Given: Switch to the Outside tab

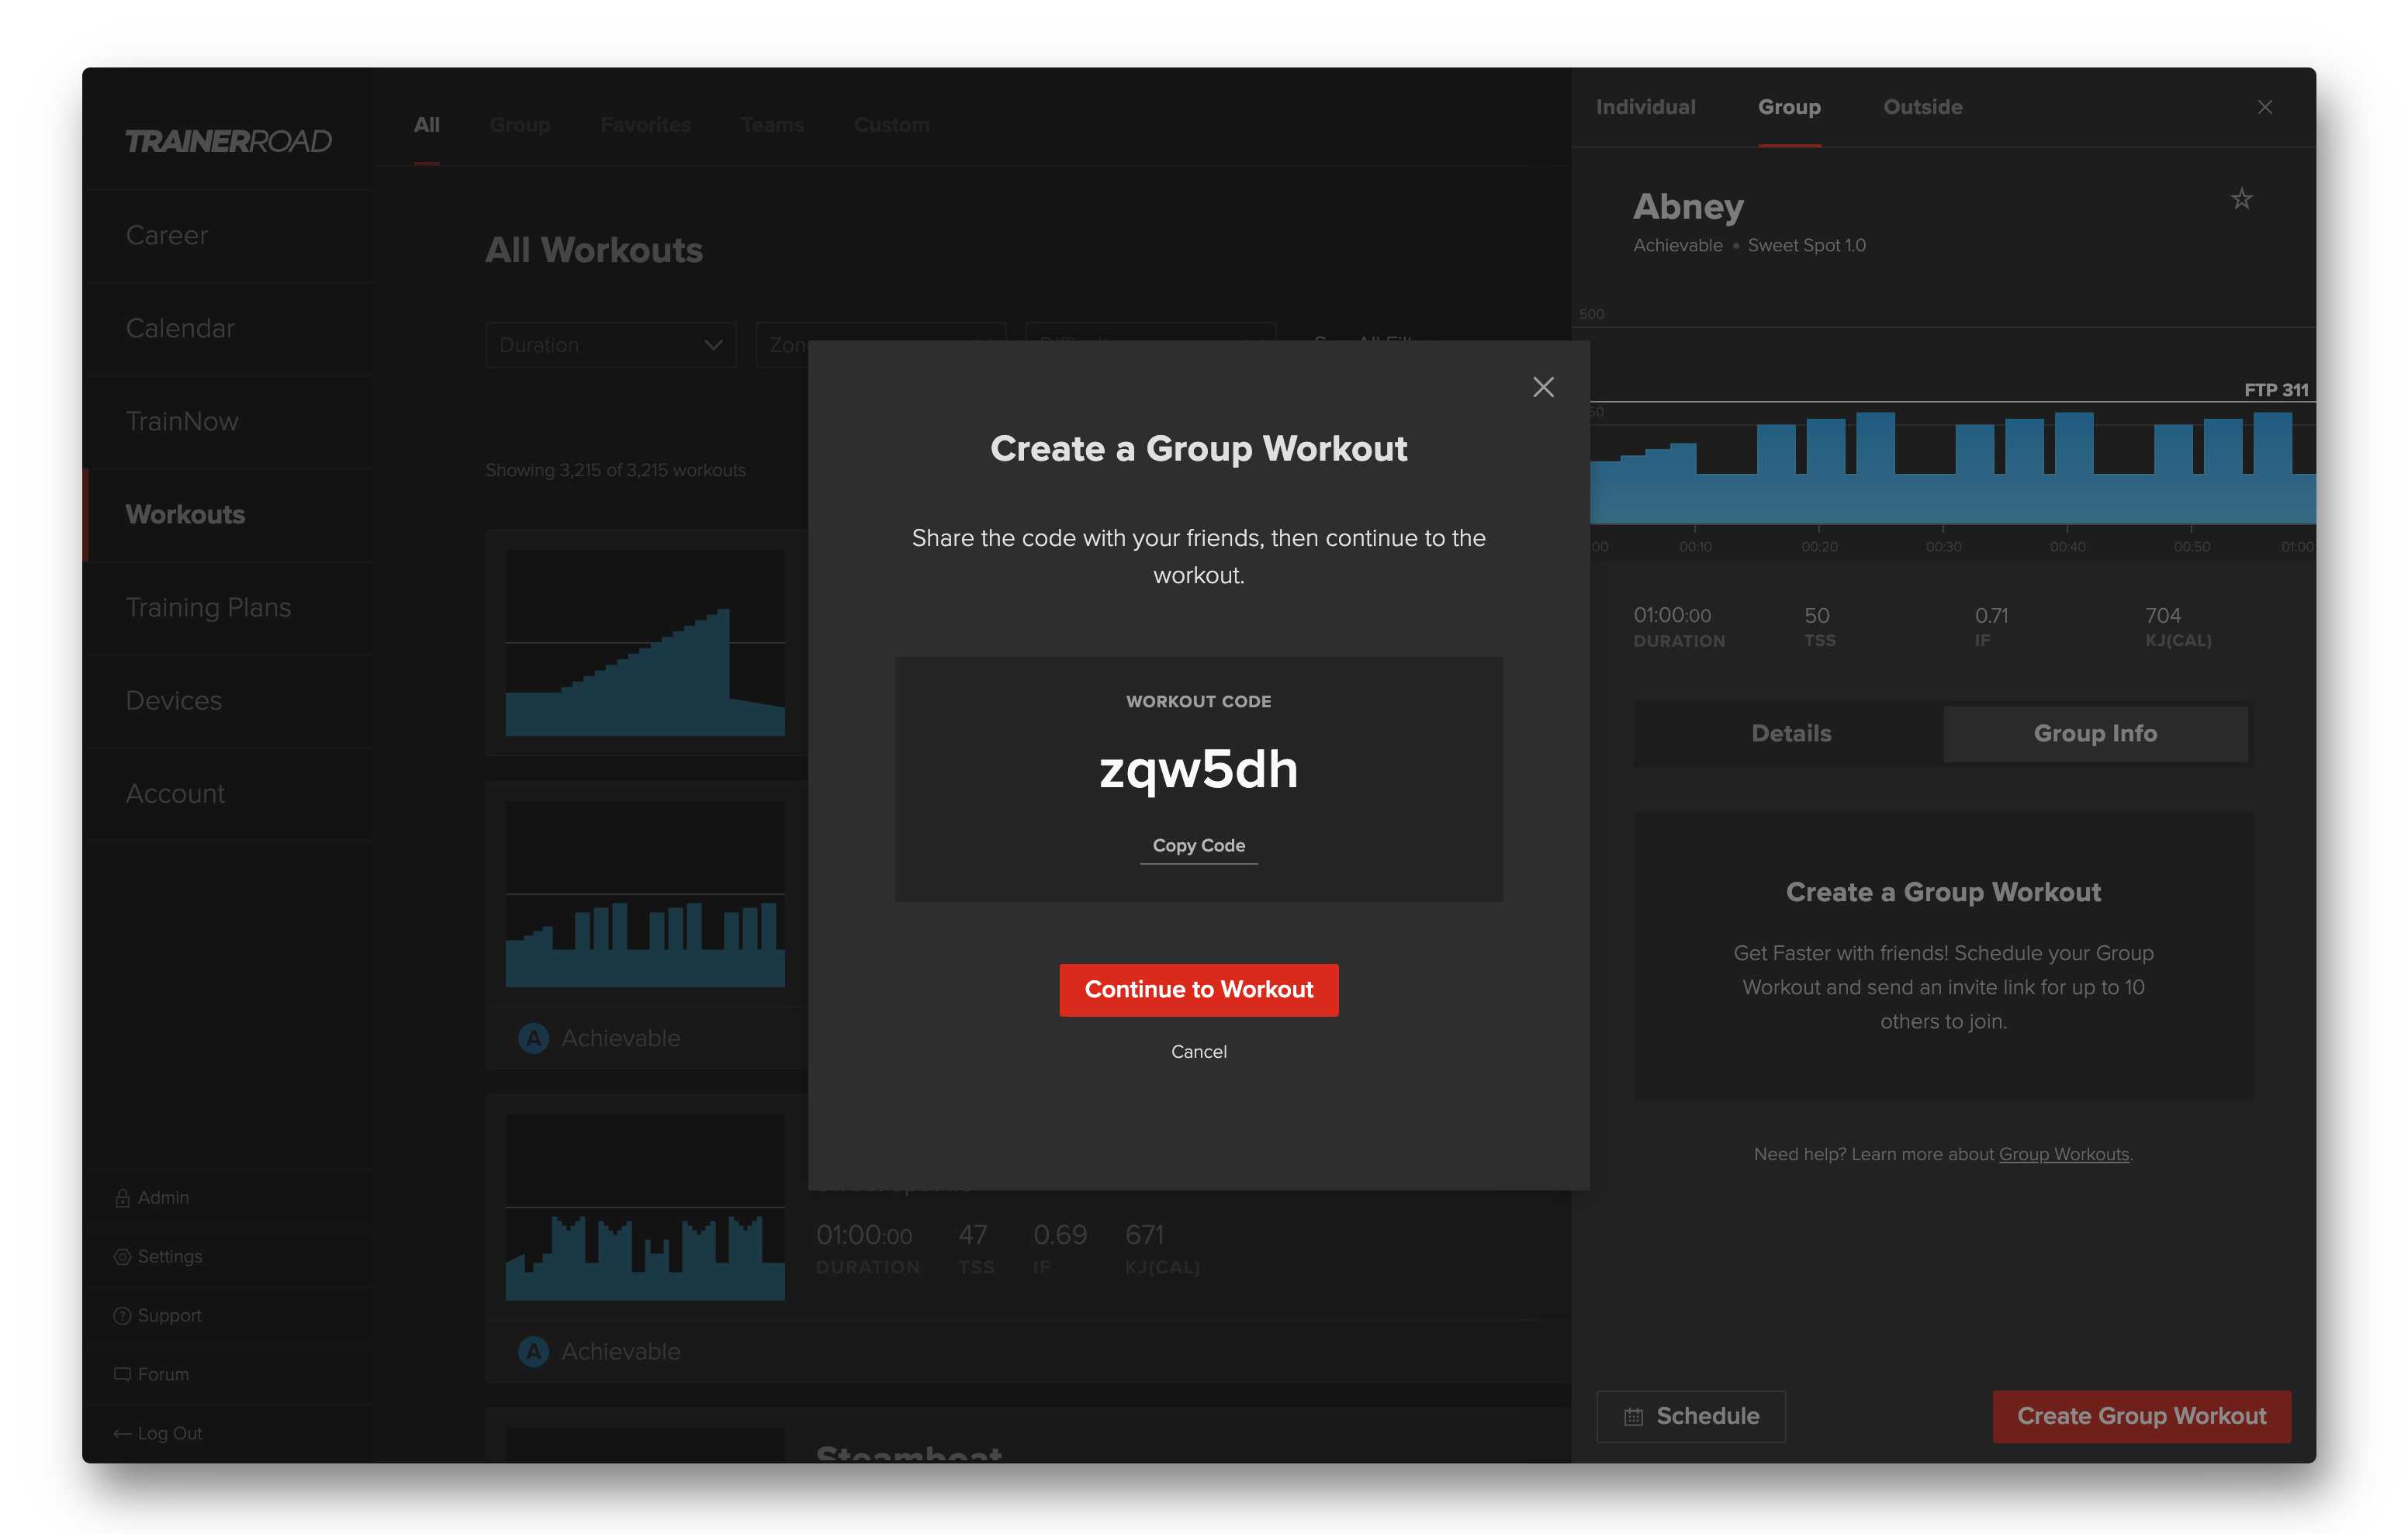Looking at the screenshot, I should pos(1922,107).
